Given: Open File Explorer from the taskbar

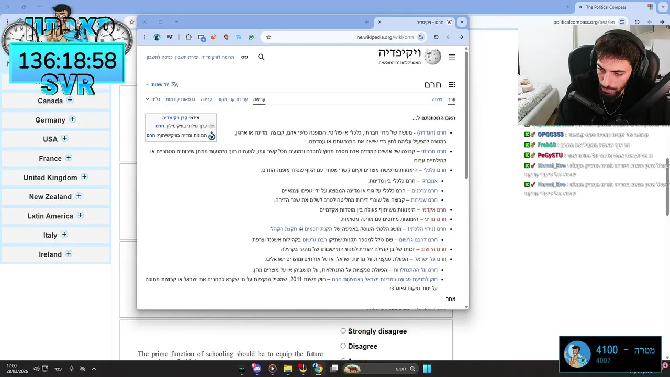Looking at the screenshot, I should click(287, 369).
